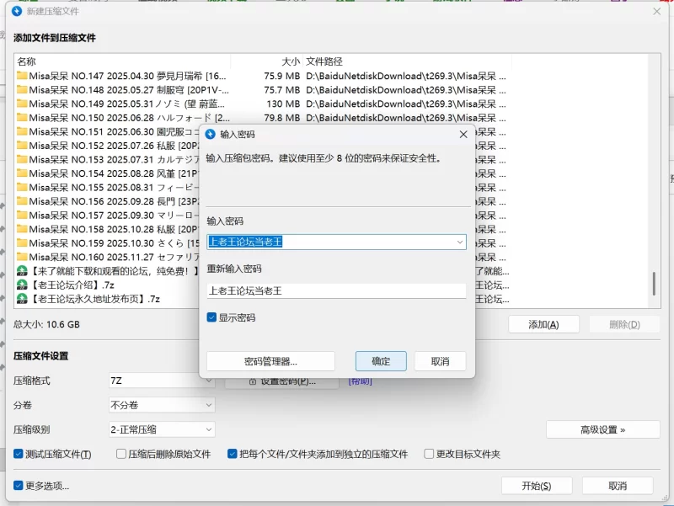
Task: Click folder icon for Misa呆呆 NO.147
Action: click(22, 76)
